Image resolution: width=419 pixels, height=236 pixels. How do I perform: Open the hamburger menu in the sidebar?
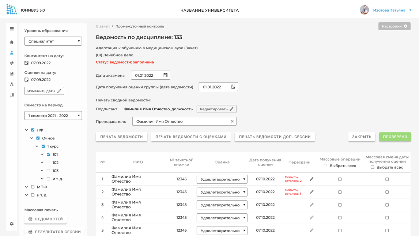pos(12,29)
